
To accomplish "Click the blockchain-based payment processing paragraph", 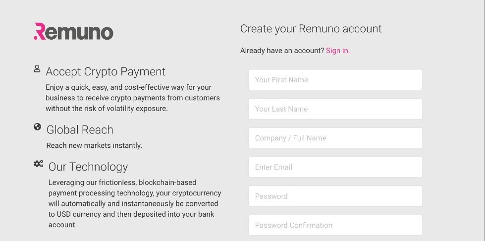I will click(x=134, y=203).
